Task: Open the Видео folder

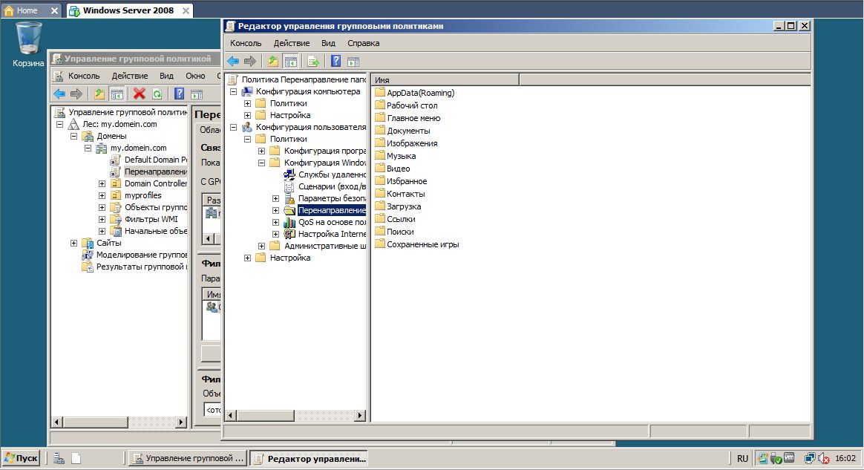Action: [x=393, y=169]
